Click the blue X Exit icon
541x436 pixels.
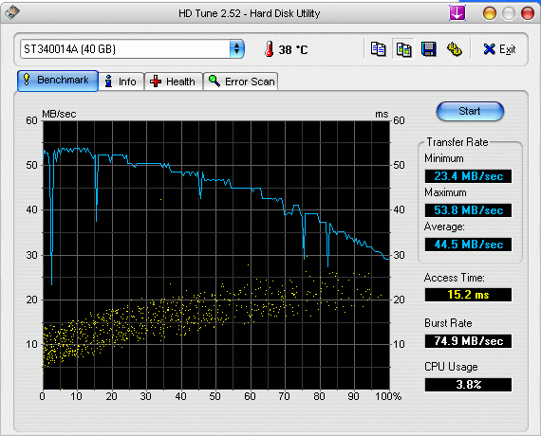489,49
